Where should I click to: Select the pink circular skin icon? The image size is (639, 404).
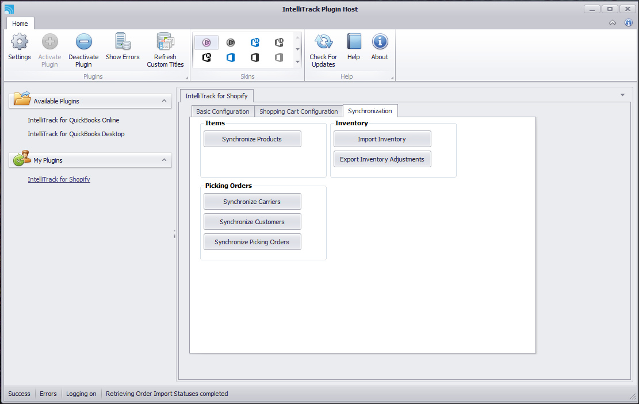206,43
